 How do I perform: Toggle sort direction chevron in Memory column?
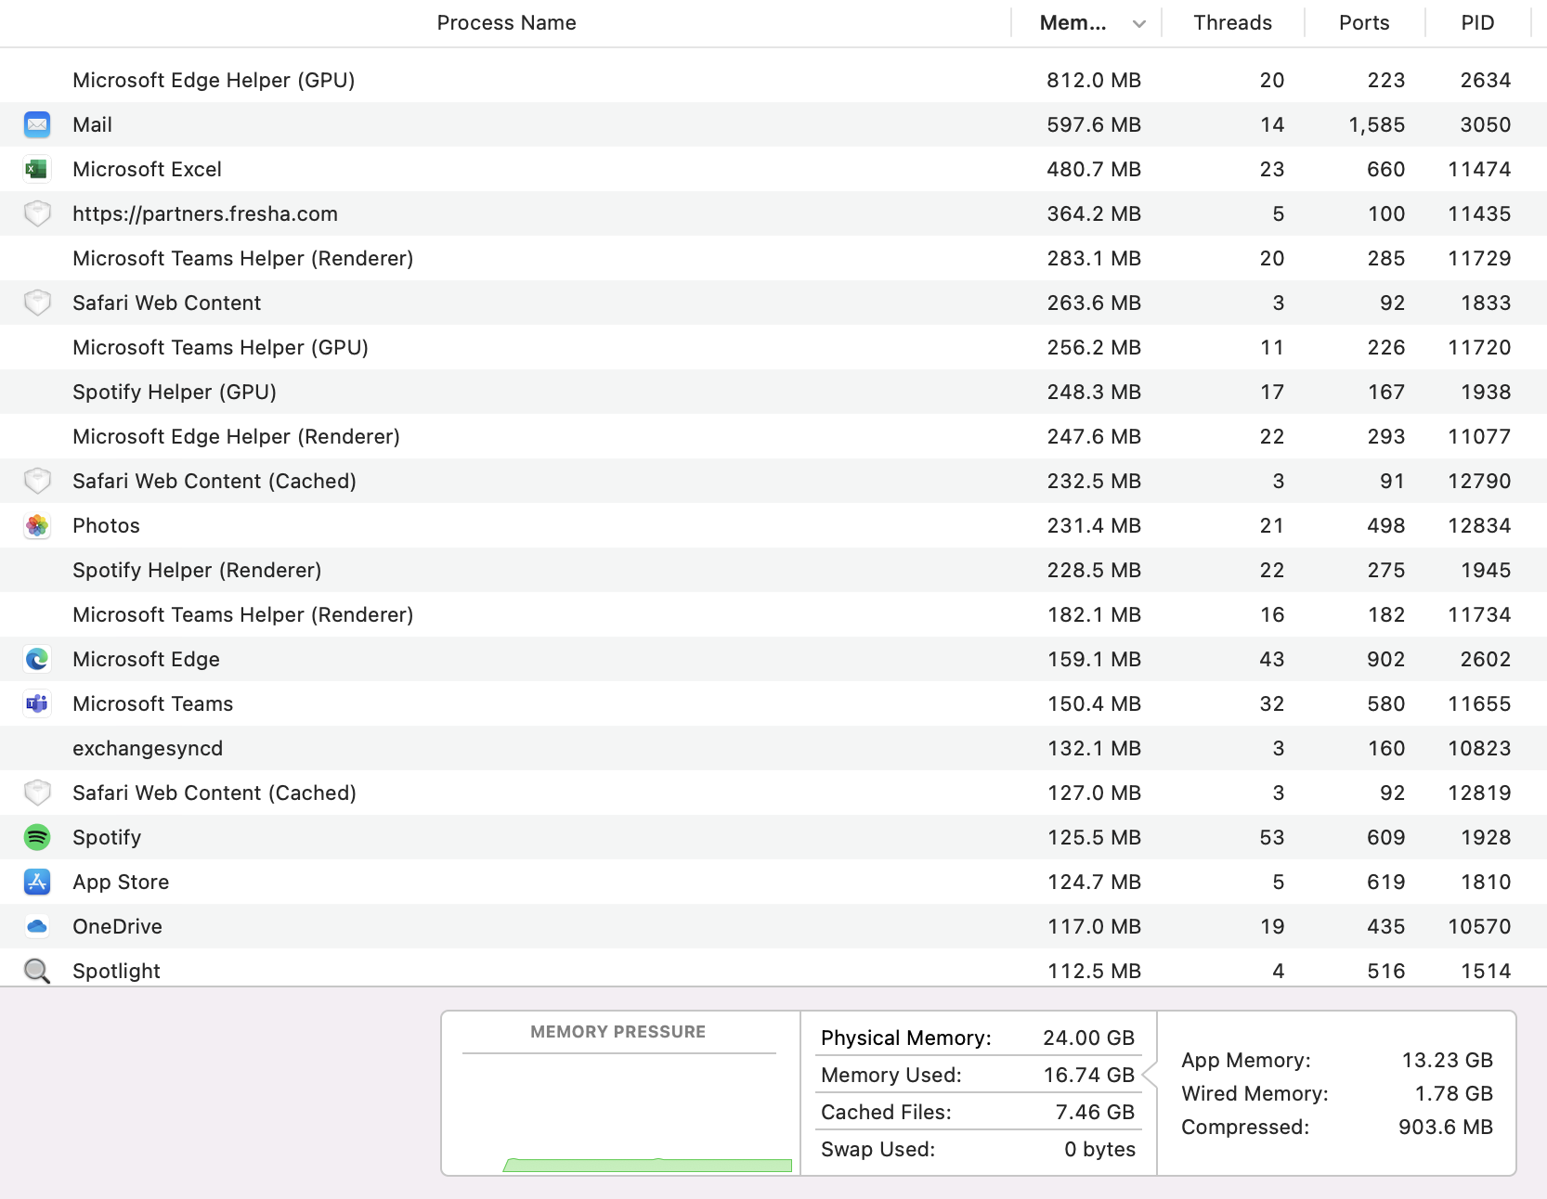tap(1139, 24)
